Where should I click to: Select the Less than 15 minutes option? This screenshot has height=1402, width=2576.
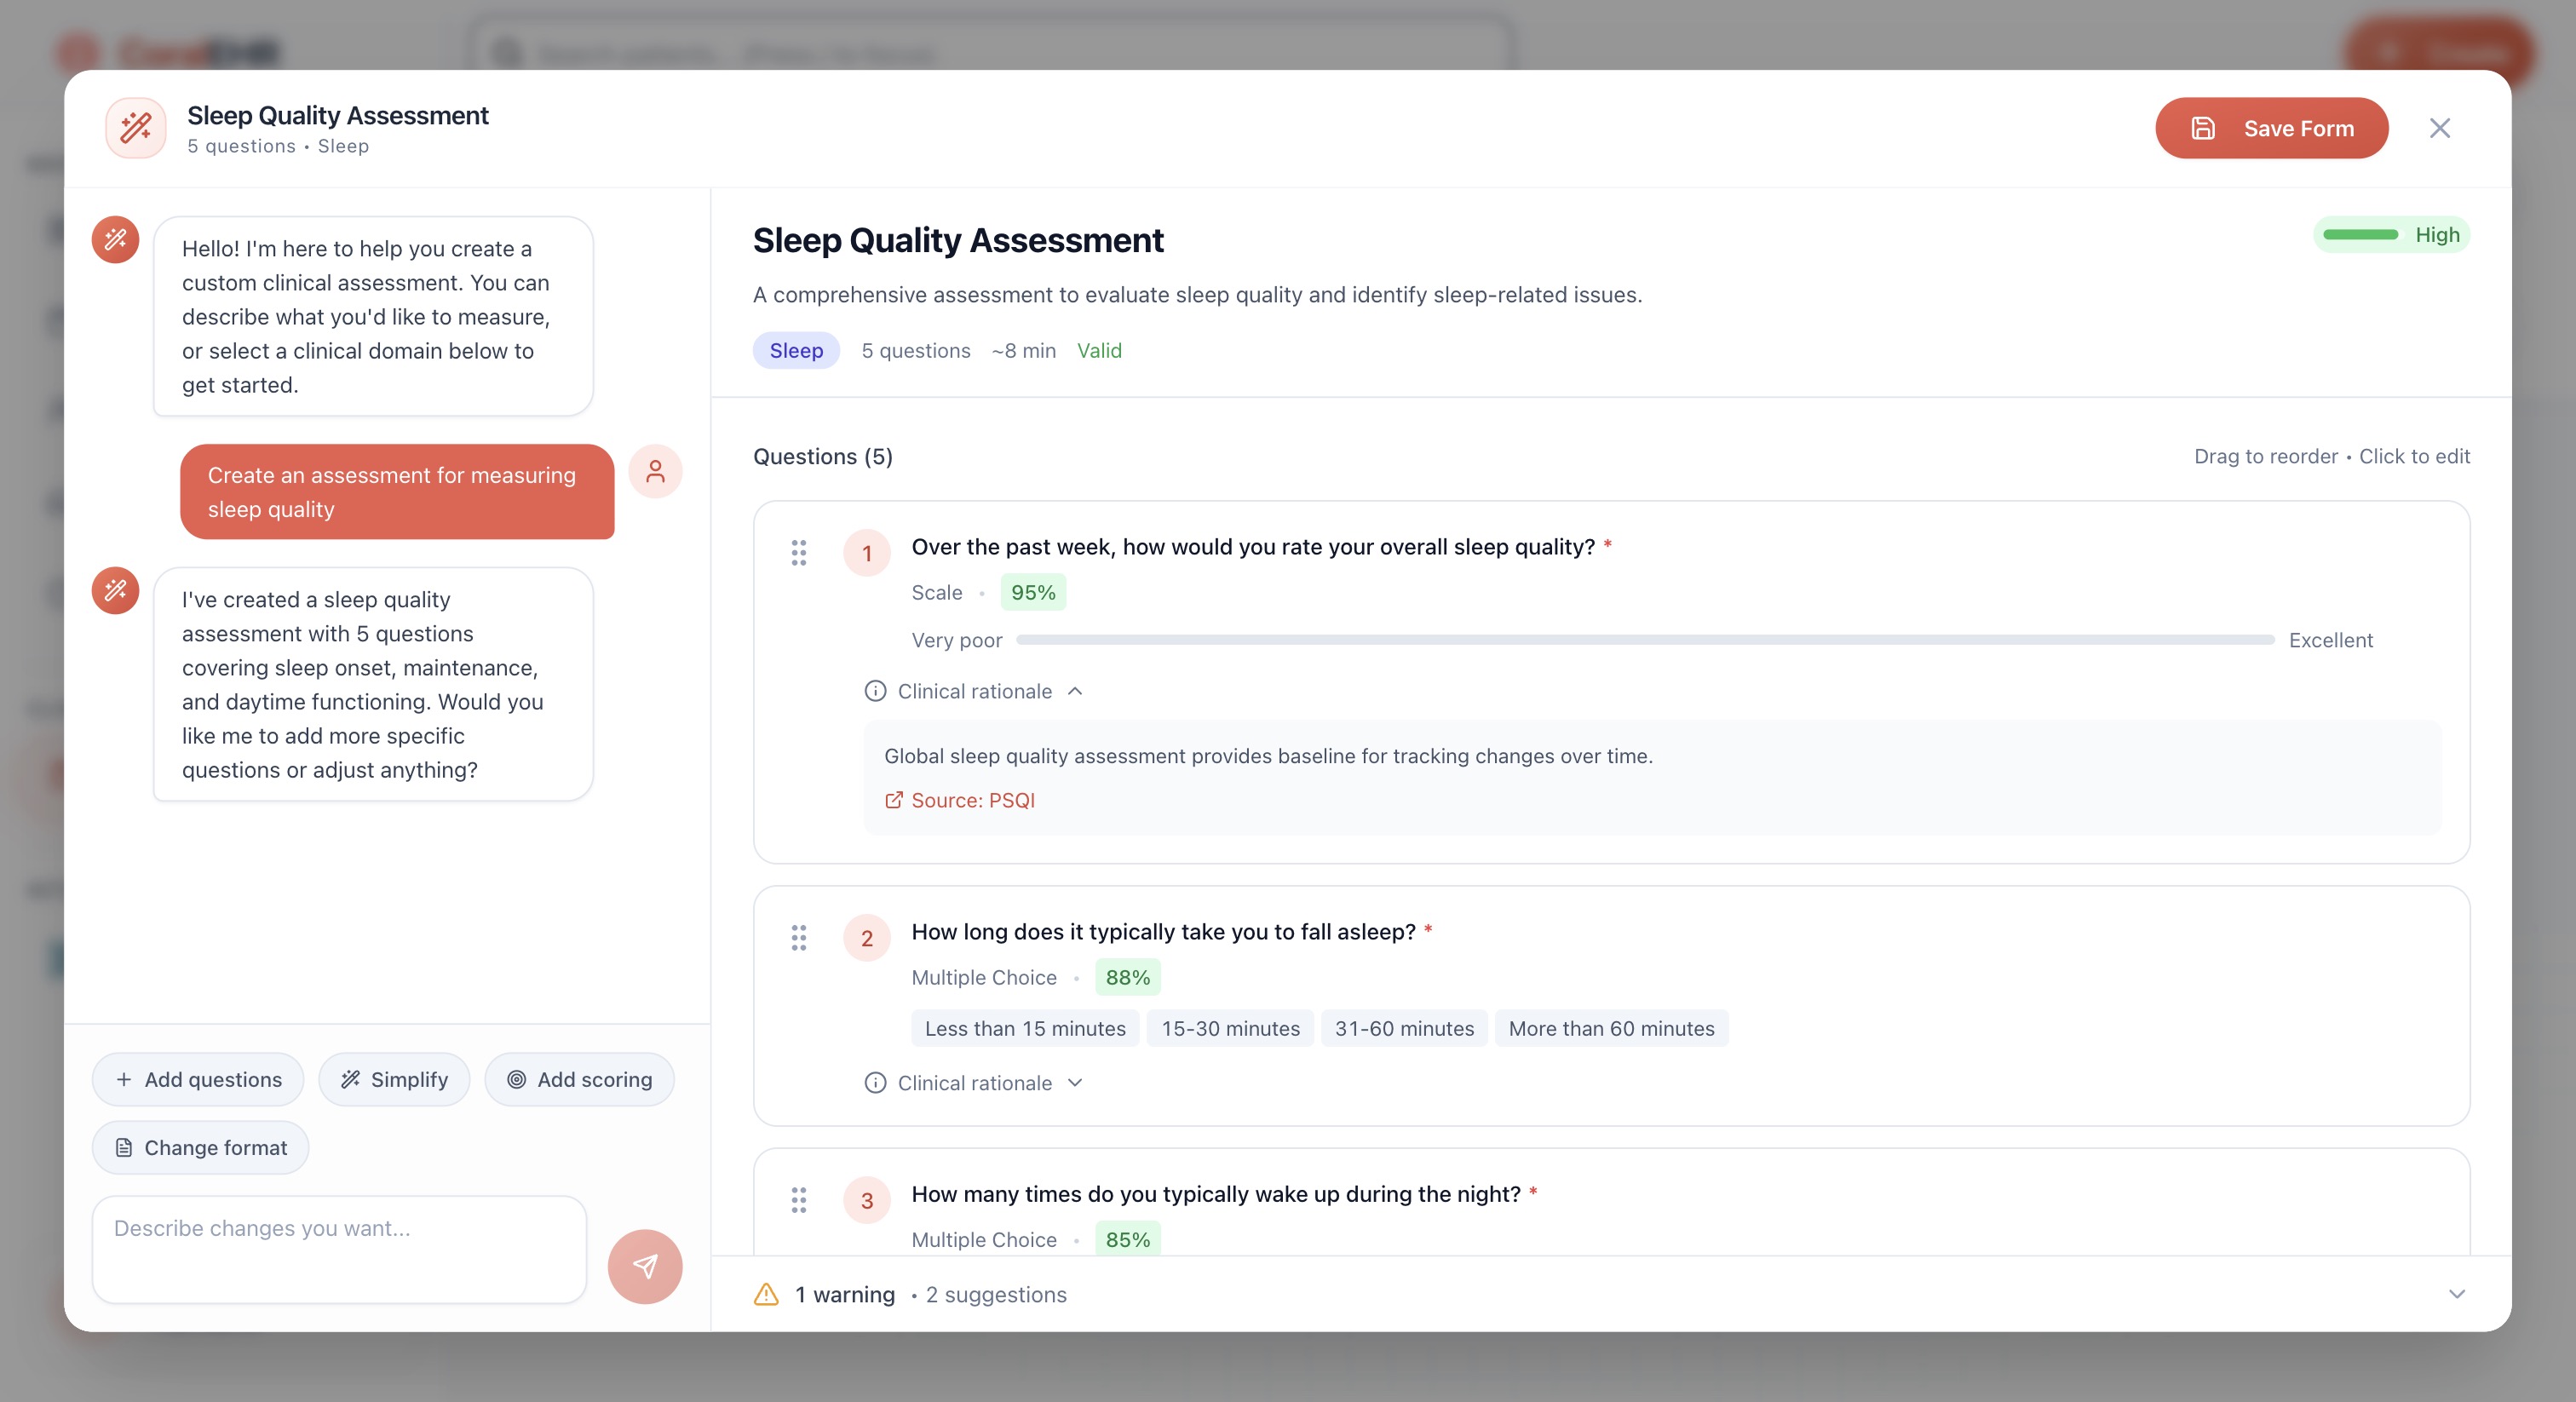pyautogui.click(x=1024, y=1028)
